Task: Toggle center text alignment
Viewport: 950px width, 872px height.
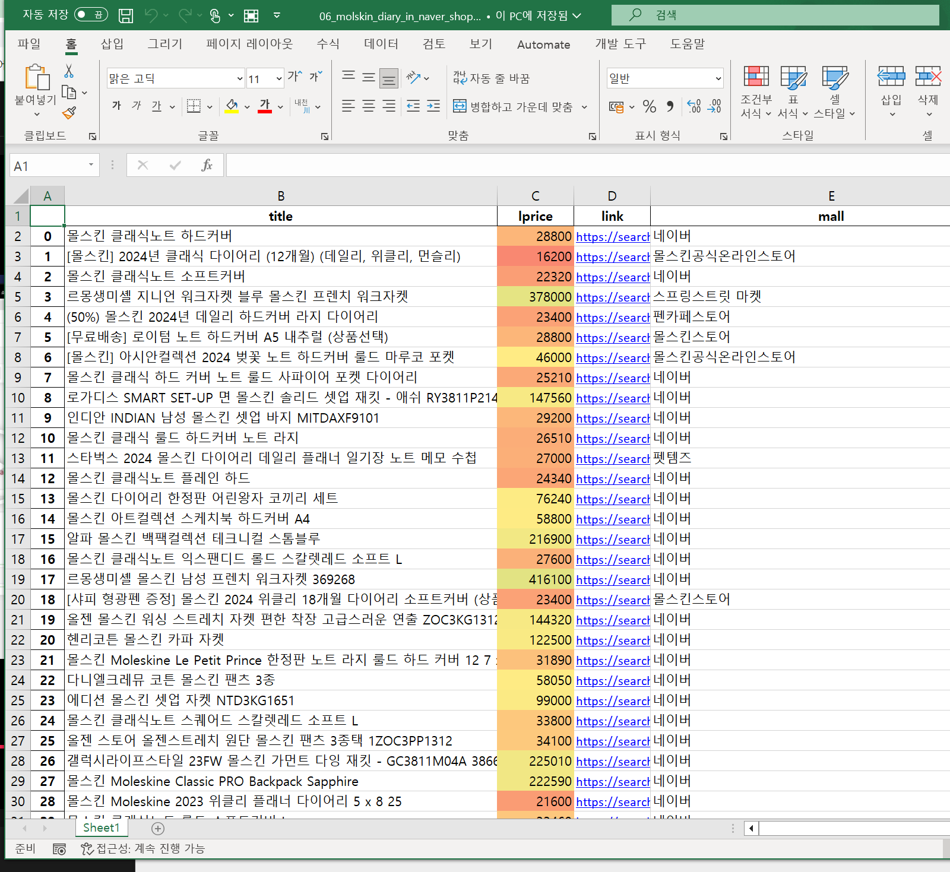Action: point(369,106)
